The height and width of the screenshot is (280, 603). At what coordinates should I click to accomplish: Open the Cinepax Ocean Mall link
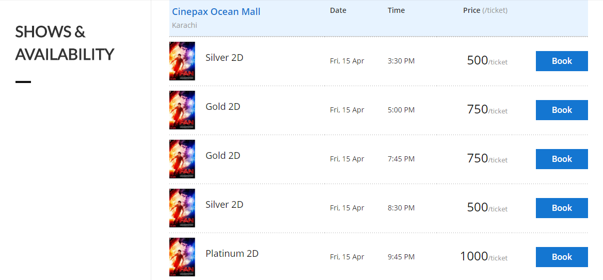tap(216, 12)
